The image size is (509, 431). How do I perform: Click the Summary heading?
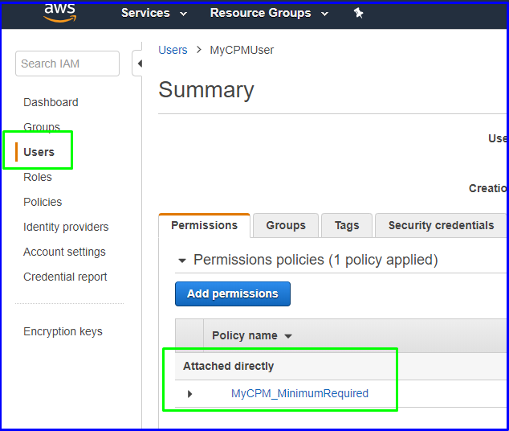click(206, 90)
